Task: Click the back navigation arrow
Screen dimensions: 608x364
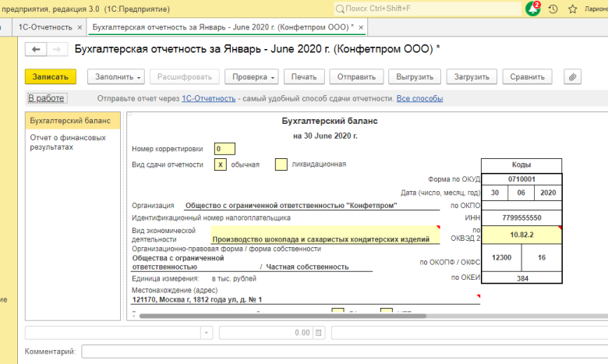Action: (37, 49)
